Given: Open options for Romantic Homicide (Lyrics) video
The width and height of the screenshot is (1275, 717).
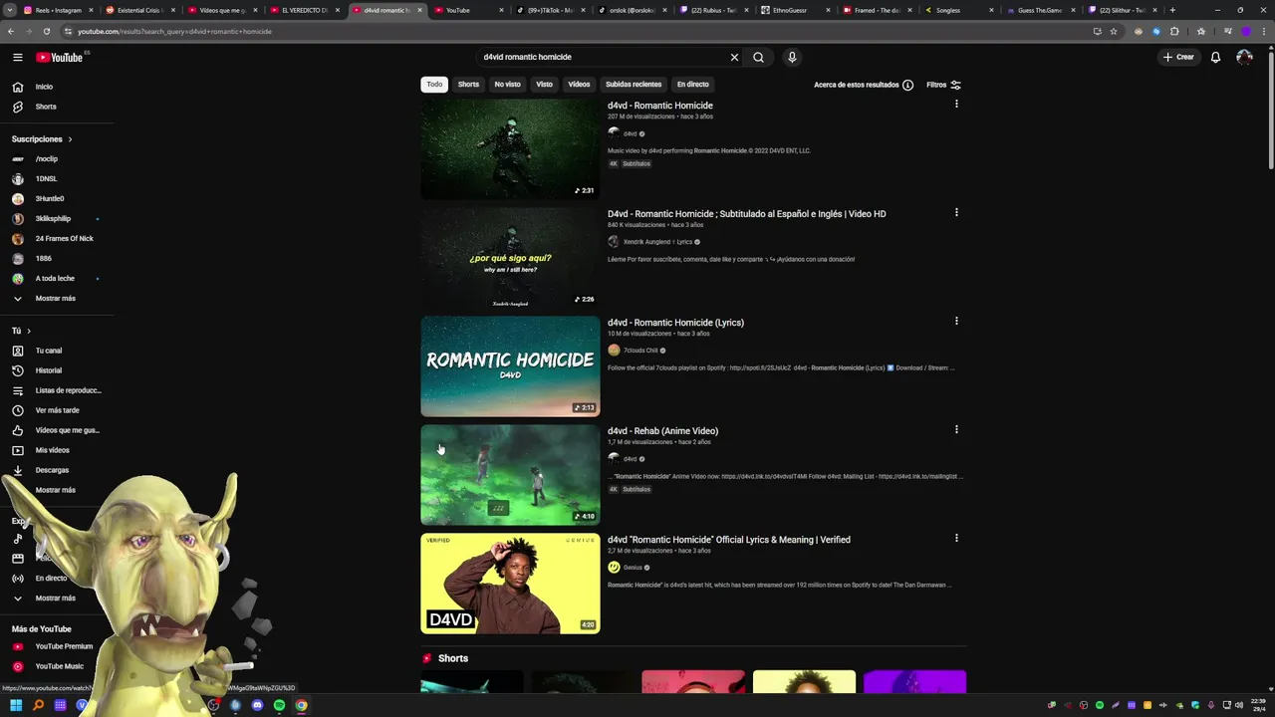Looking at the screenshot, I should (956, 321).
